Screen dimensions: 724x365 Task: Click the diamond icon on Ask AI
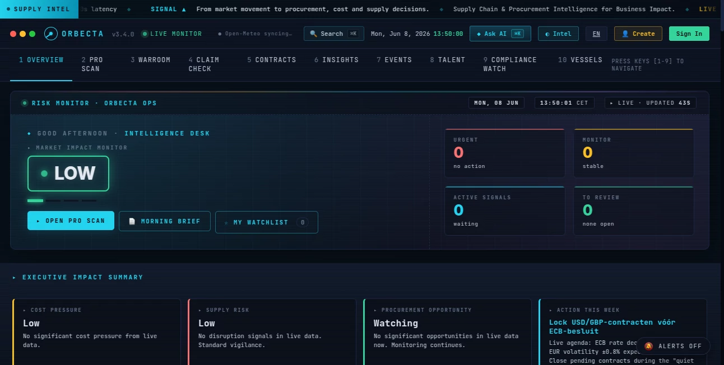(479, 34)
